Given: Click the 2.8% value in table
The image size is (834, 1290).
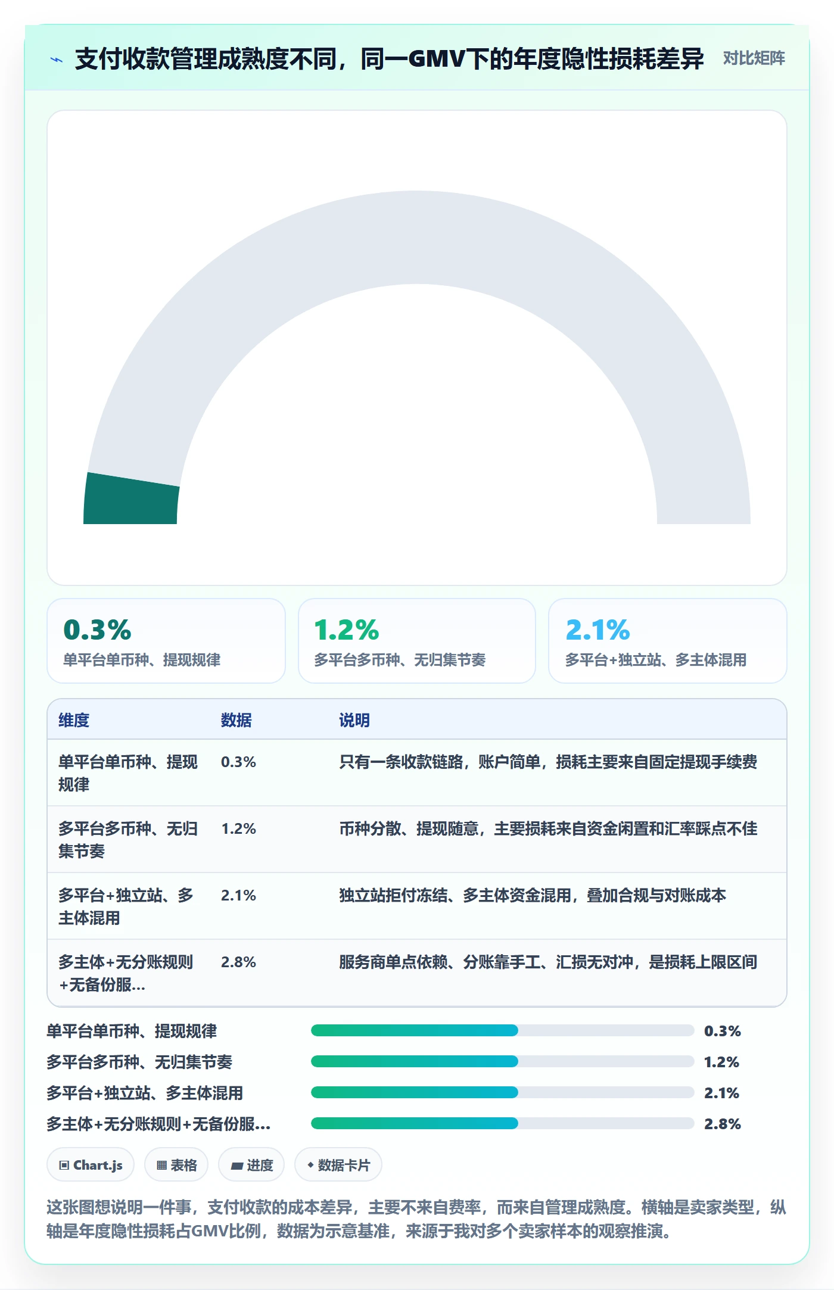Looking at the screenshot, I should (x=238, y=962).
